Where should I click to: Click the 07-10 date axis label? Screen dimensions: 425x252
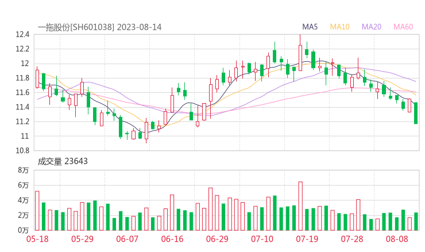(262, 239)
